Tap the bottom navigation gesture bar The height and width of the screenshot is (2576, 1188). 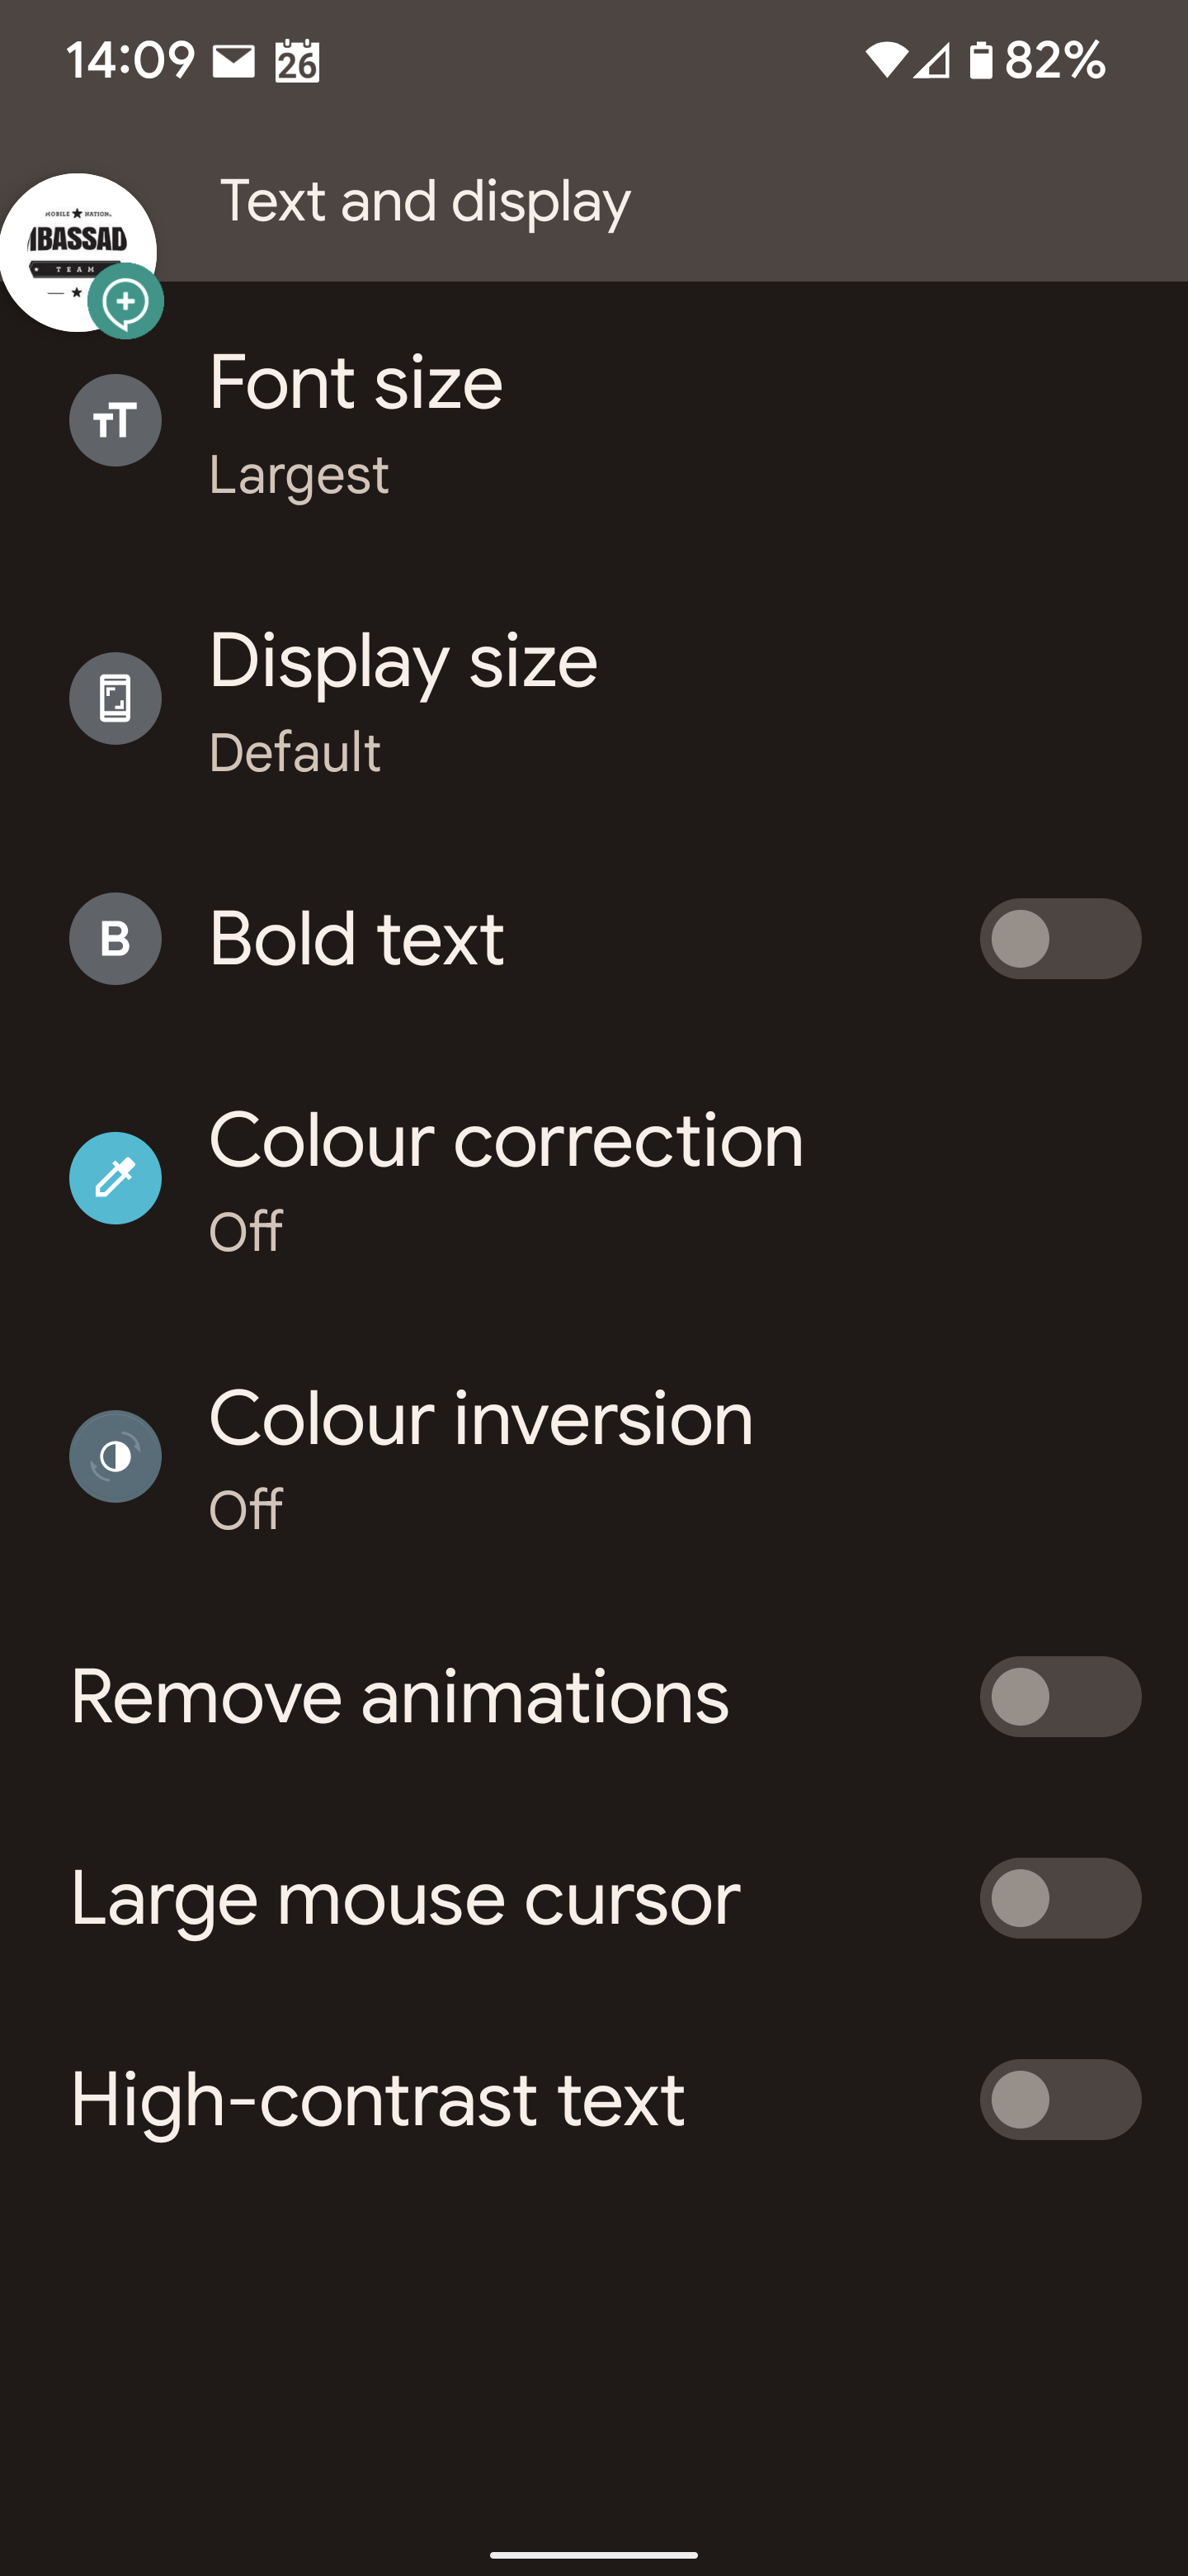pyautogui.click(x=593, y=2554)
